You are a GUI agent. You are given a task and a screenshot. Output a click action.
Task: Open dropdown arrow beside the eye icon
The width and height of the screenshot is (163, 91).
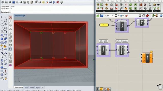tap(124, 16)
